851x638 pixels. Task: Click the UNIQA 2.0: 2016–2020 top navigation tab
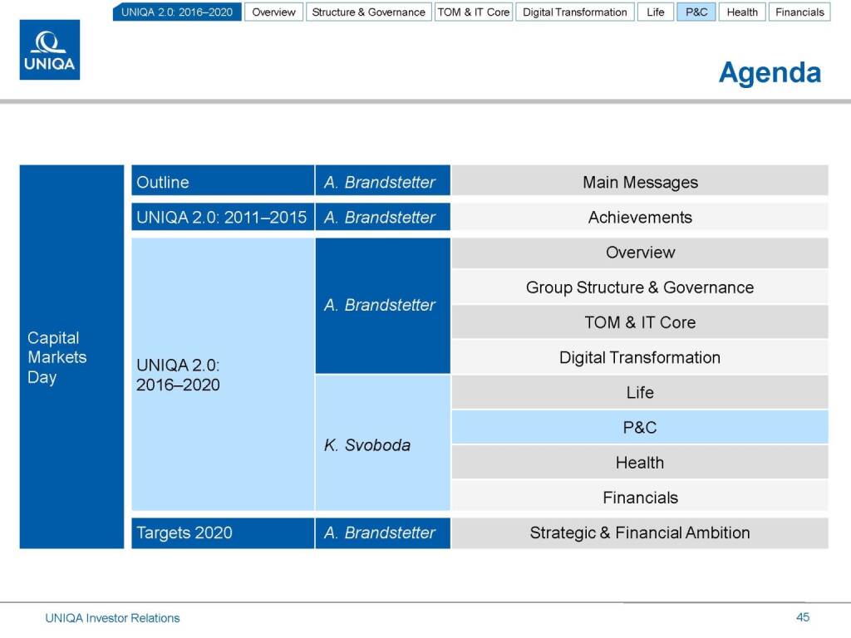[177, 12]
